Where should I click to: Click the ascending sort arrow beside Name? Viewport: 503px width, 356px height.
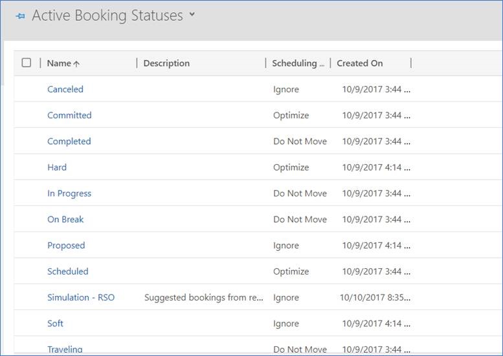point(76,63)
